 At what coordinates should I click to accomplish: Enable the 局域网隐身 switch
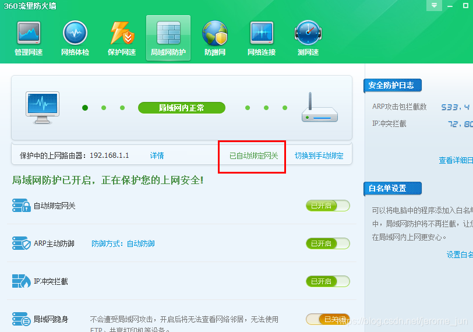327,319
